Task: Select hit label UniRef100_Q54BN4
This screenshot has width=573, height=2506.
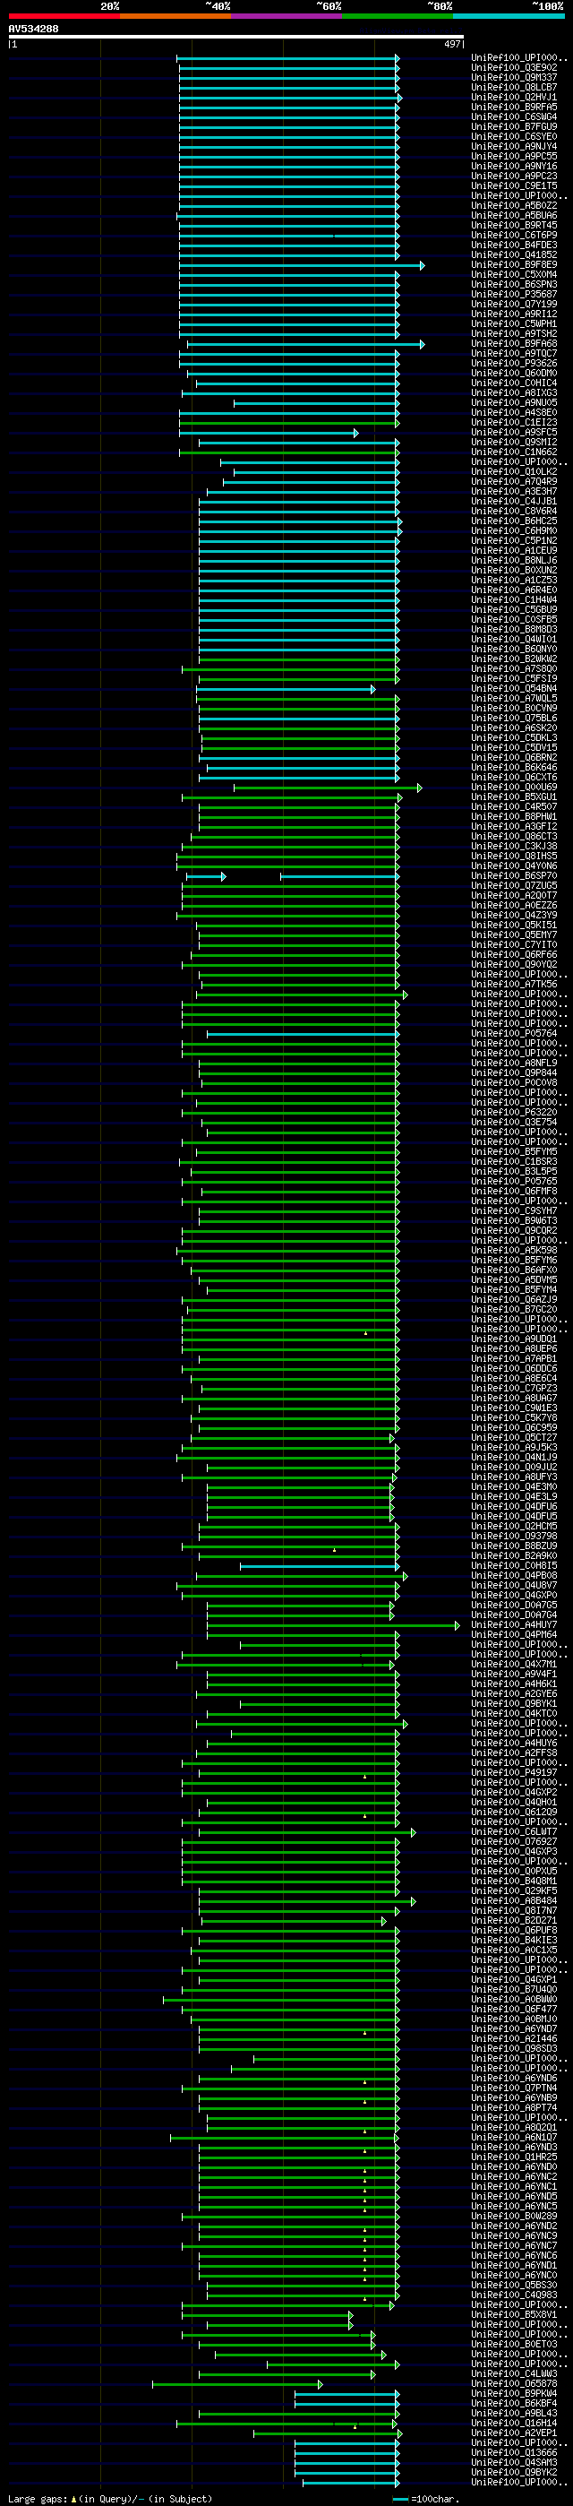Action: click(515, 689)
